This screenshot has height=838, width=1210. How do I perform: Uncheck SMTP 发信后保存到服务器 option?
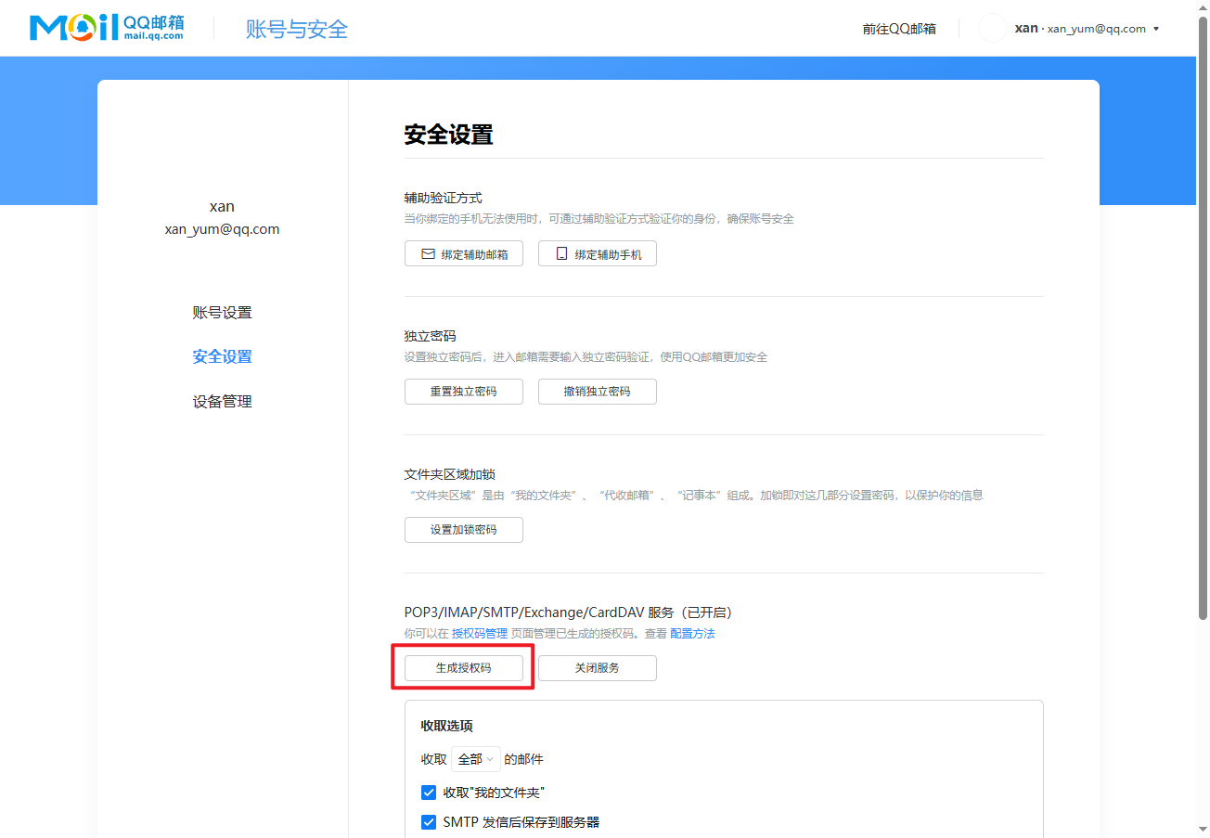click(x=429, y=822)
